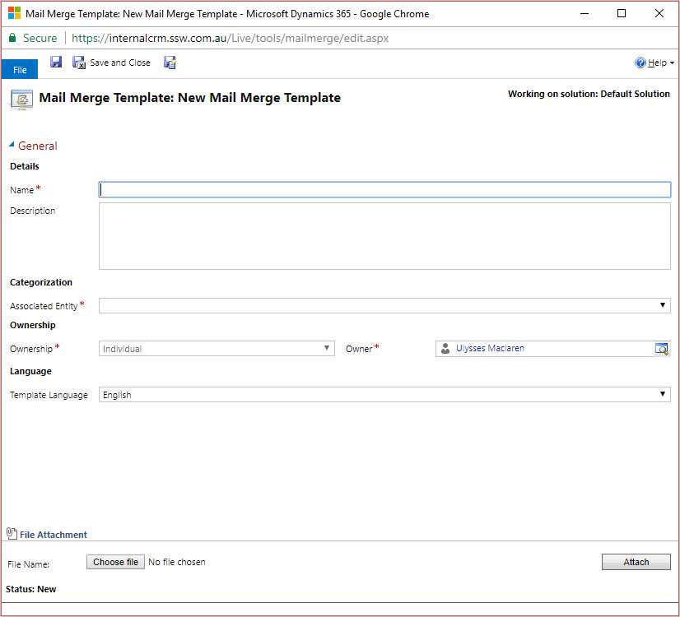Click the File Attachment paperclip icon
The width and height of the screenshot is (680, 617).
(12, 534)
